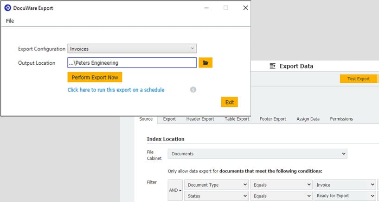Screen dimensions: 379x202
Task: Open the Table Export tab
Action: [237, 119]
